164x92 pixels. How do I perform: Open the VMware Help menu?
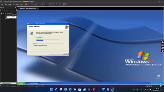pyautogui.click(x=21, y=4)
